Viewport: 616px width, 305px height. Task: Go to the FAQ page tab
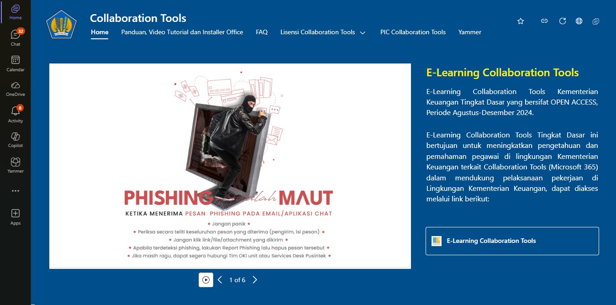click(262, 32)
